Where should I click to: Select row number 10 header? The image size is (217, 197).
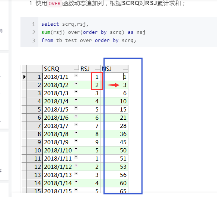coord(35,150)
